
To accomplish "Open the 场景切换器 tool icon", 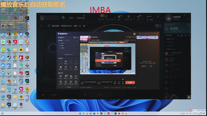I will click(71, 82).
